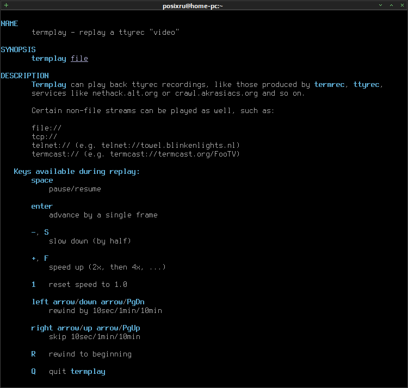408x388 pixels.
Task: Click 'termcast://termcast.org/FooTV' example
Action: pyautogui.click(x=173, y=154)
